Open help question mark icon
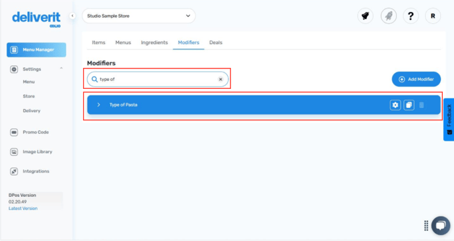The image size is (454, 241). pos(410,16)
